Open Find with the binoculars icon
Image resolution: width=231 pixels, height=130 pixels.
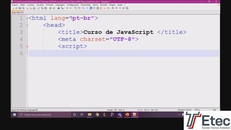pos(58,8)
